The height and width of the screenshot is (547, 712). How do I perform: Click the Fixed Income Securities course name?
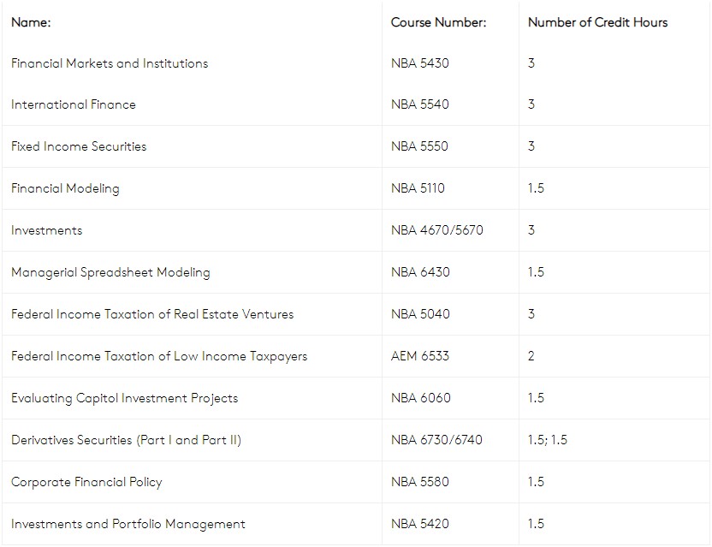click(79, 146)
